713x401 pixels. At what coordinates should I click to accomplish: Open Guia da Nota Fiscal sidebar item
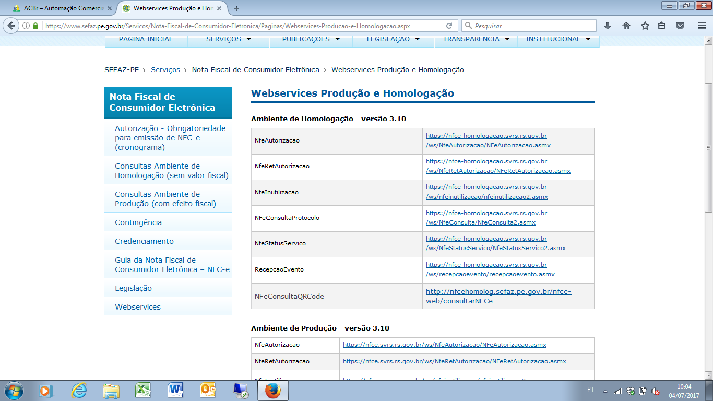coord(172,265)
